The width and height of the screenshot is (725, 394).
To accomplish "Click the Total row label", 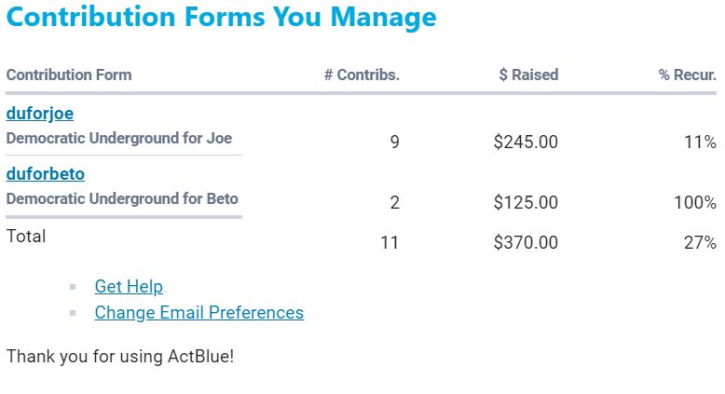I will click(26, 237).
